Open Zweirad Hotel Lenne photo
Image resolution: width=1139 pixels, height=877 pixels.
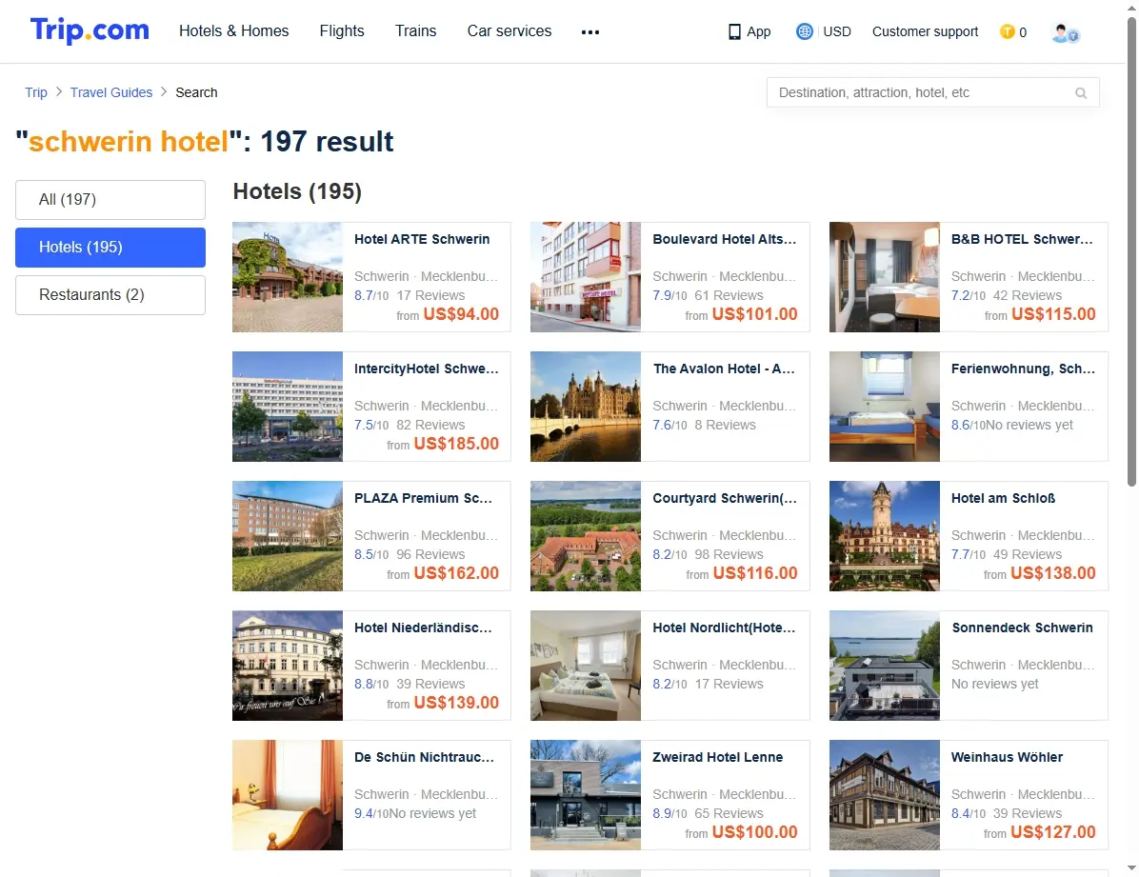(x=586, y=795)
